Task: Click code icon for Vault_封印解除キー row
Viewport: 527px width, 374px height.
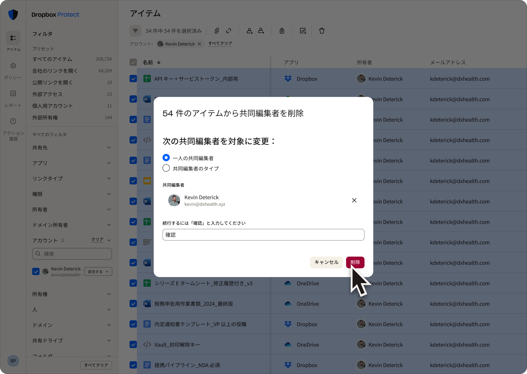Action: point(147,344)
